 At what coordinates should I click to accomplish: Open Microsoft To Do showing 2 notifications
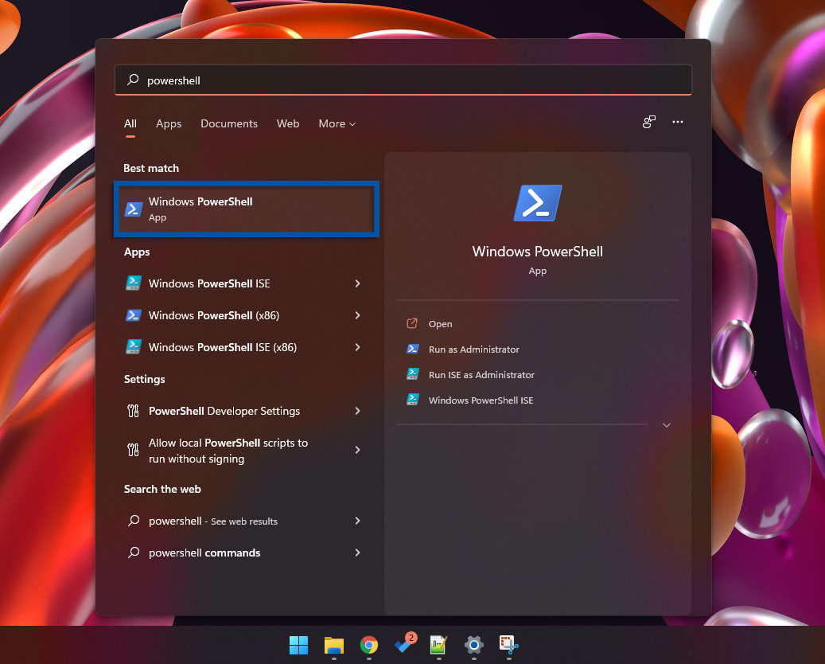[403, 646]
